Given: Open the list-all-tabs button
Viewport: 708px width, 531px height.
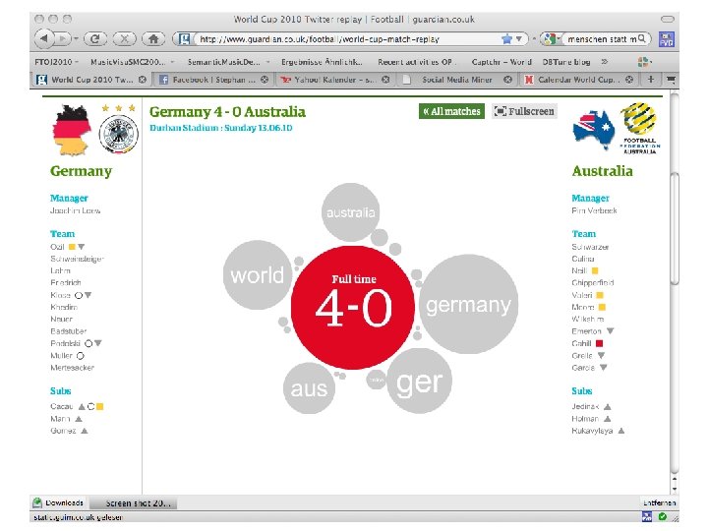Looking at the screenshot, I should [671, 80].
